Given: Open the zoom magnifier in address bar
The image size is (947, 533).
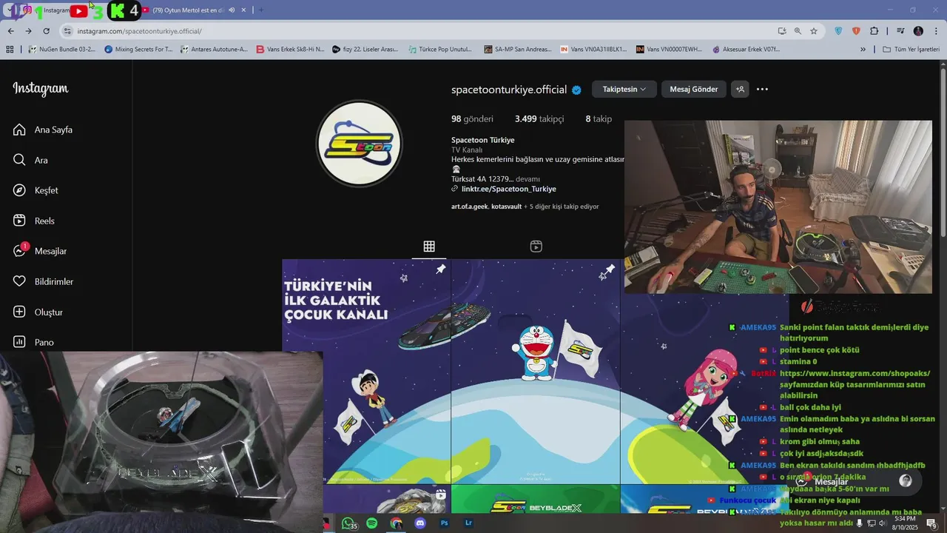Looking at the screenshot, I should coord(798,31).
